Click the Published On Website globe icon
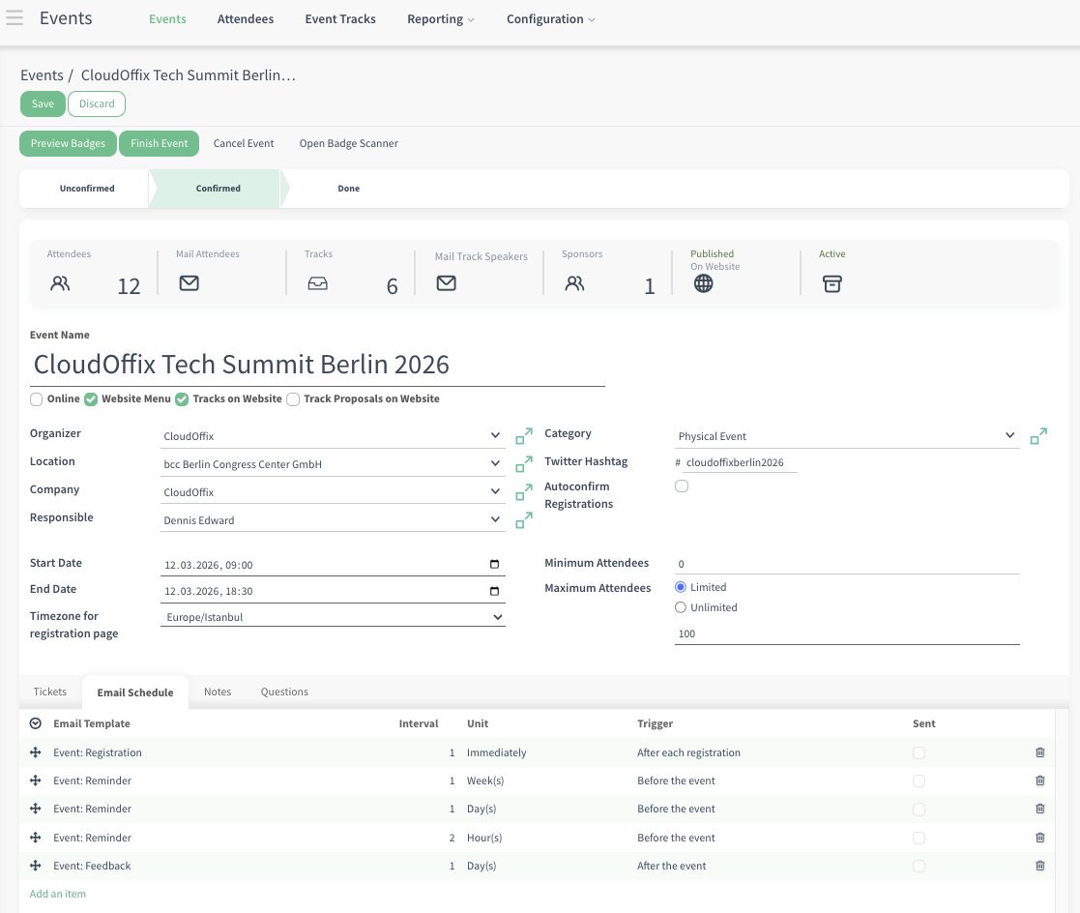 click(x=703, y=283)
